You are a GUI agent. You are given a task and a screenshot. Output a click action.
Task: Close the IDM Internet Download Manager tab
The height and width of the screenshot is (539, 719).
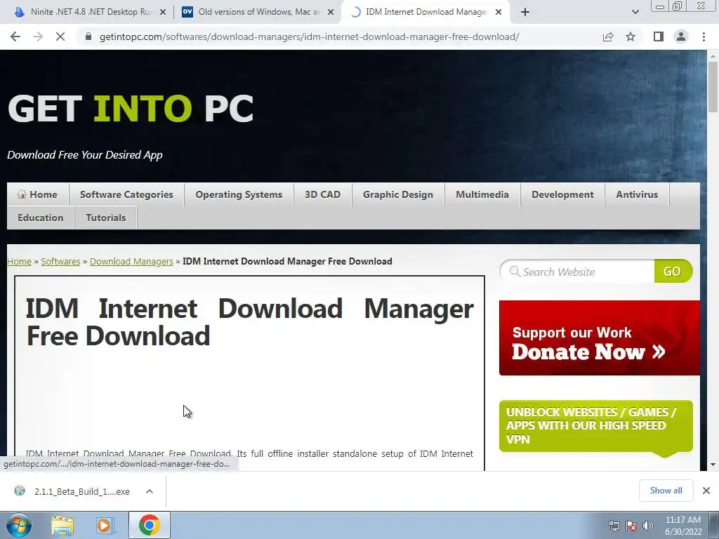pos(499,13)
